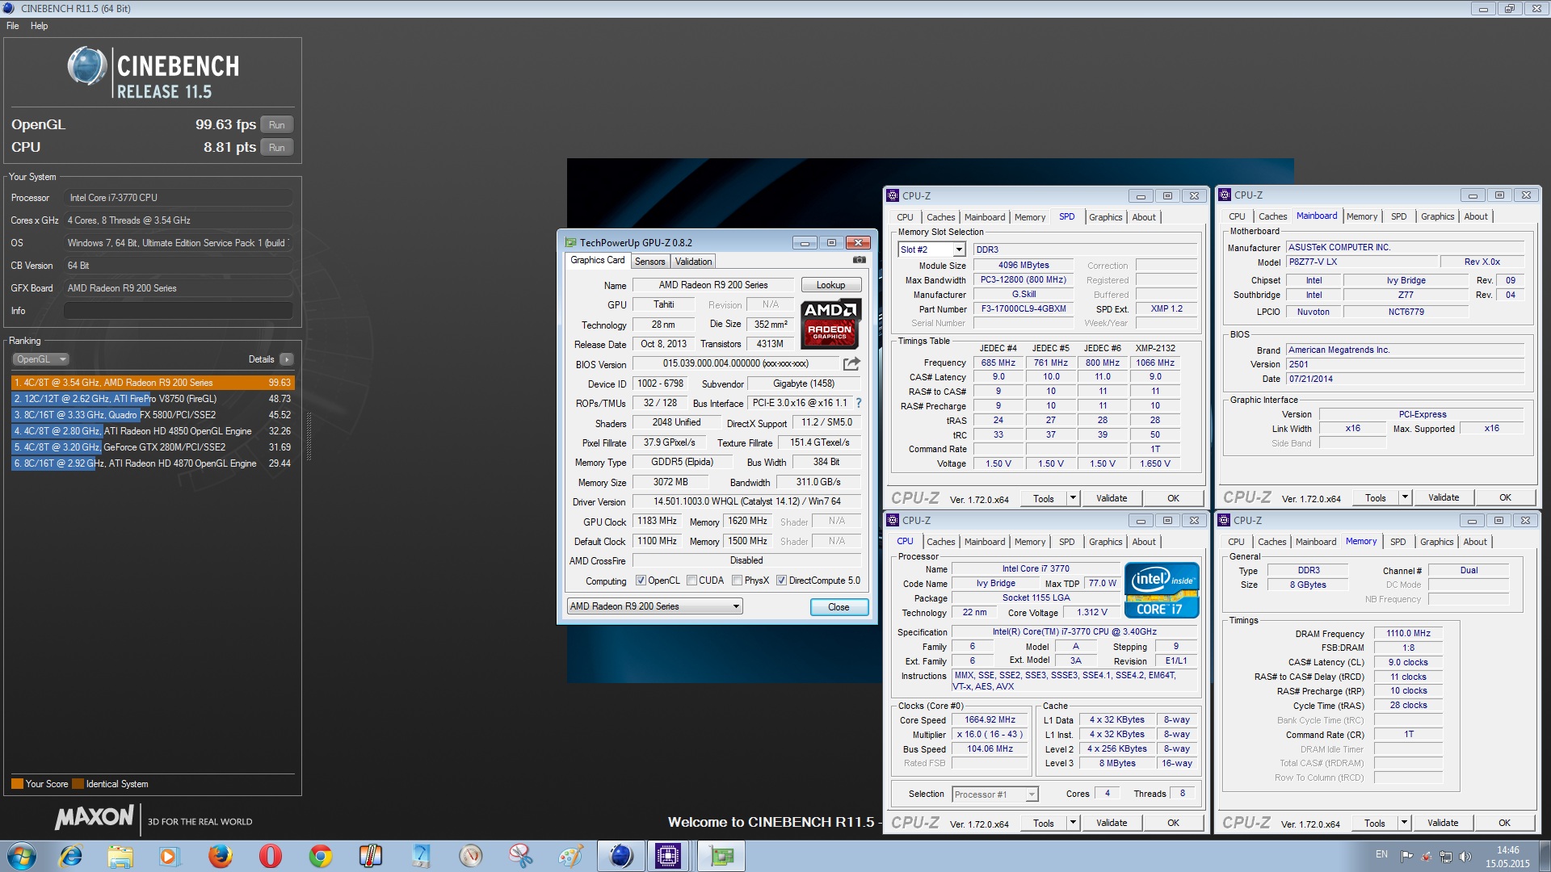Launch Opera browser from the taskbar

click(x=270, y=856)
